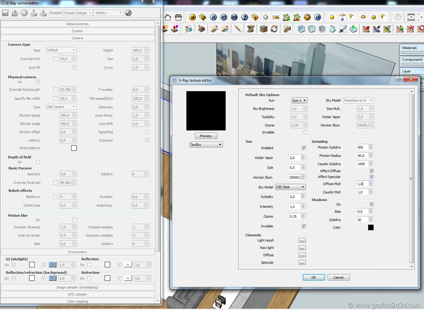The height and width of the screenshot is (310, 424).
Task: Launch V-Ray RT render icon
Action: point(224,17)
